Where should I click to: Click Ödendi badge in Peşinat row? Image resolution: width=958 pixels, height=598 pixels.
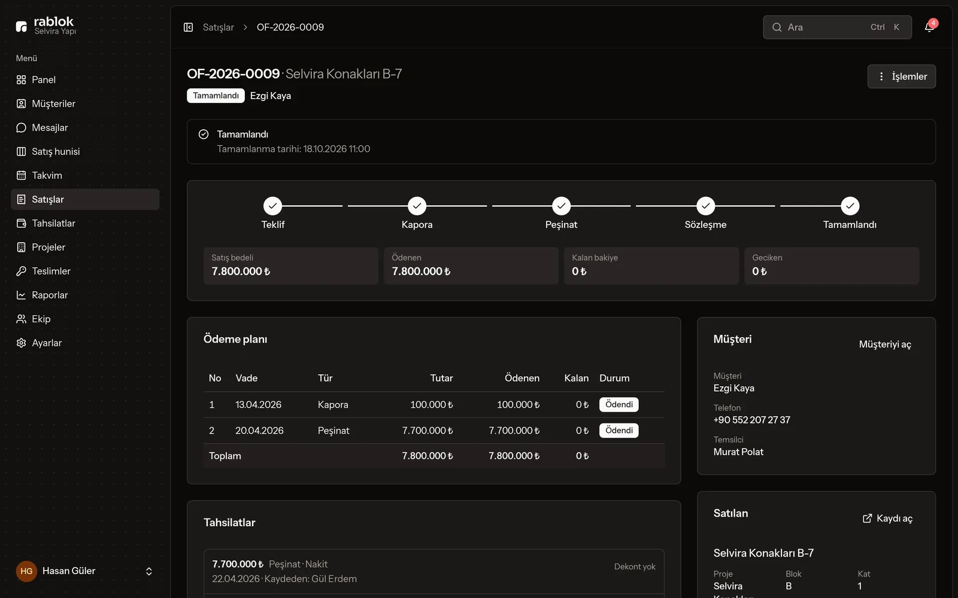[619, 431]
